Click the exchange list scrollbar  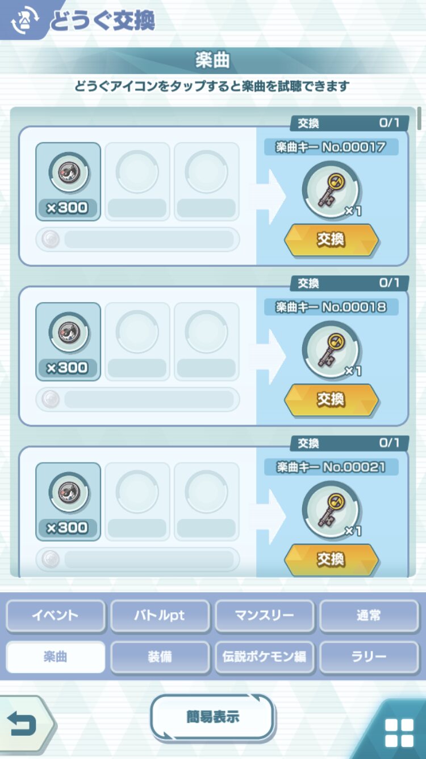[419, 118]
